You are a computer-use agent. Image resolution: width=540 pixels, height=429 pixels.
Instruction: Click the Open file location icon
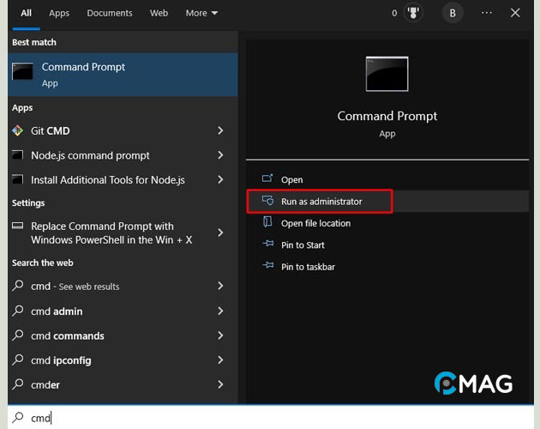pos(266,223)
